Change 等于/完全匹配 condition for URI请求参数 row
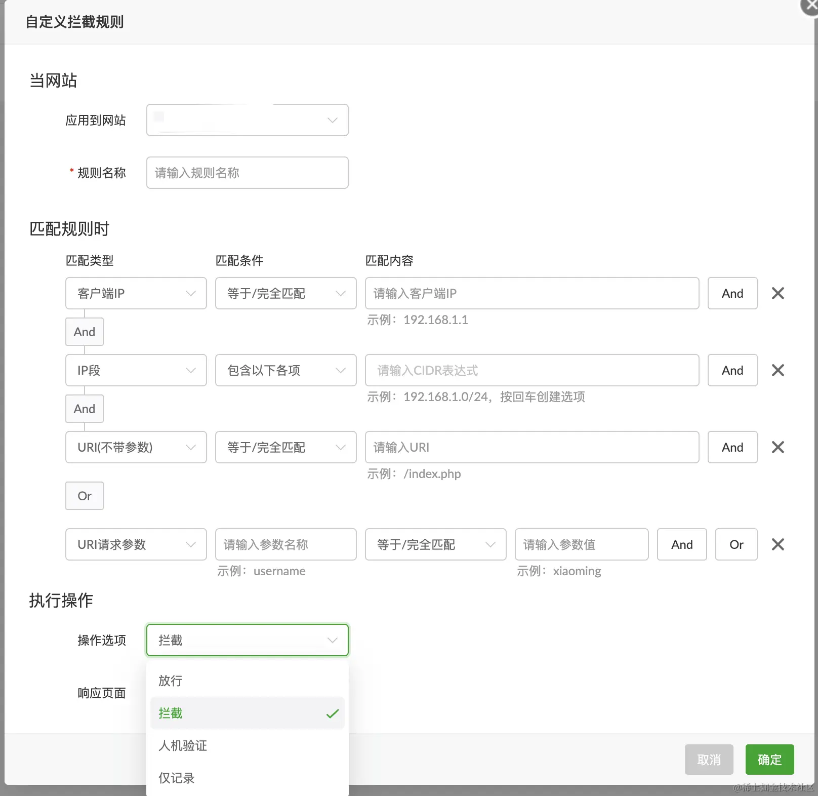Screen dimensions: 818x796 point(436,544)
